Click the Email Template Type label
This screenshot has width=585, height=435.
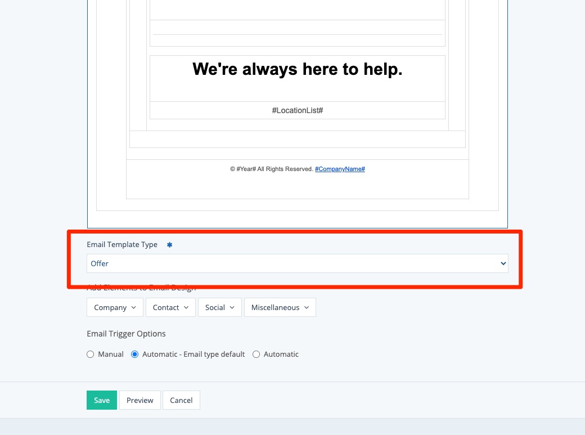[122, 245]
